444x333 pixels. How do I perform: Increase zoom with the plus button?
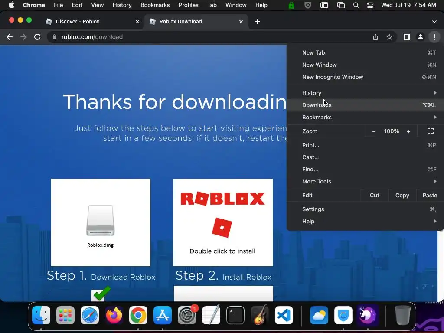coord(408,131)
